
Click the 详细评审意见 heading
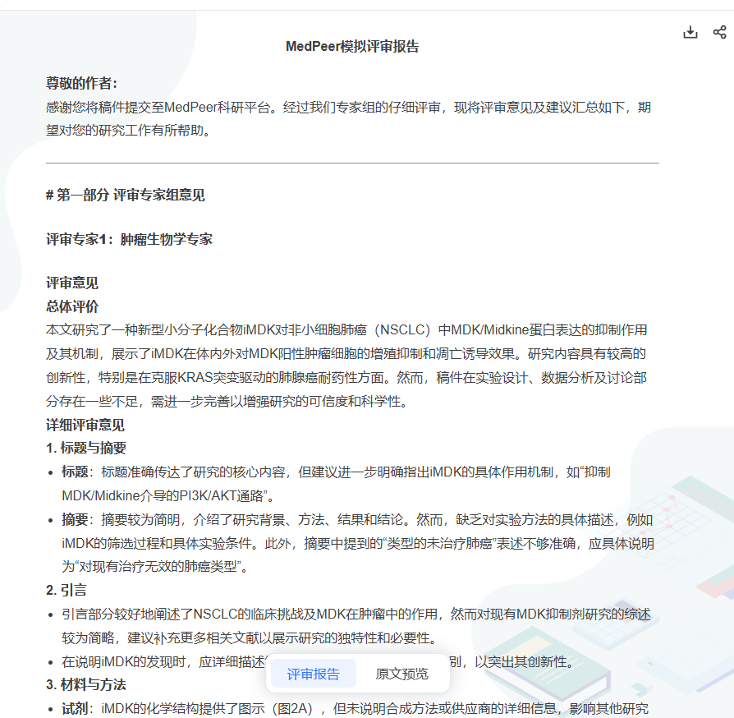[85, 425]
